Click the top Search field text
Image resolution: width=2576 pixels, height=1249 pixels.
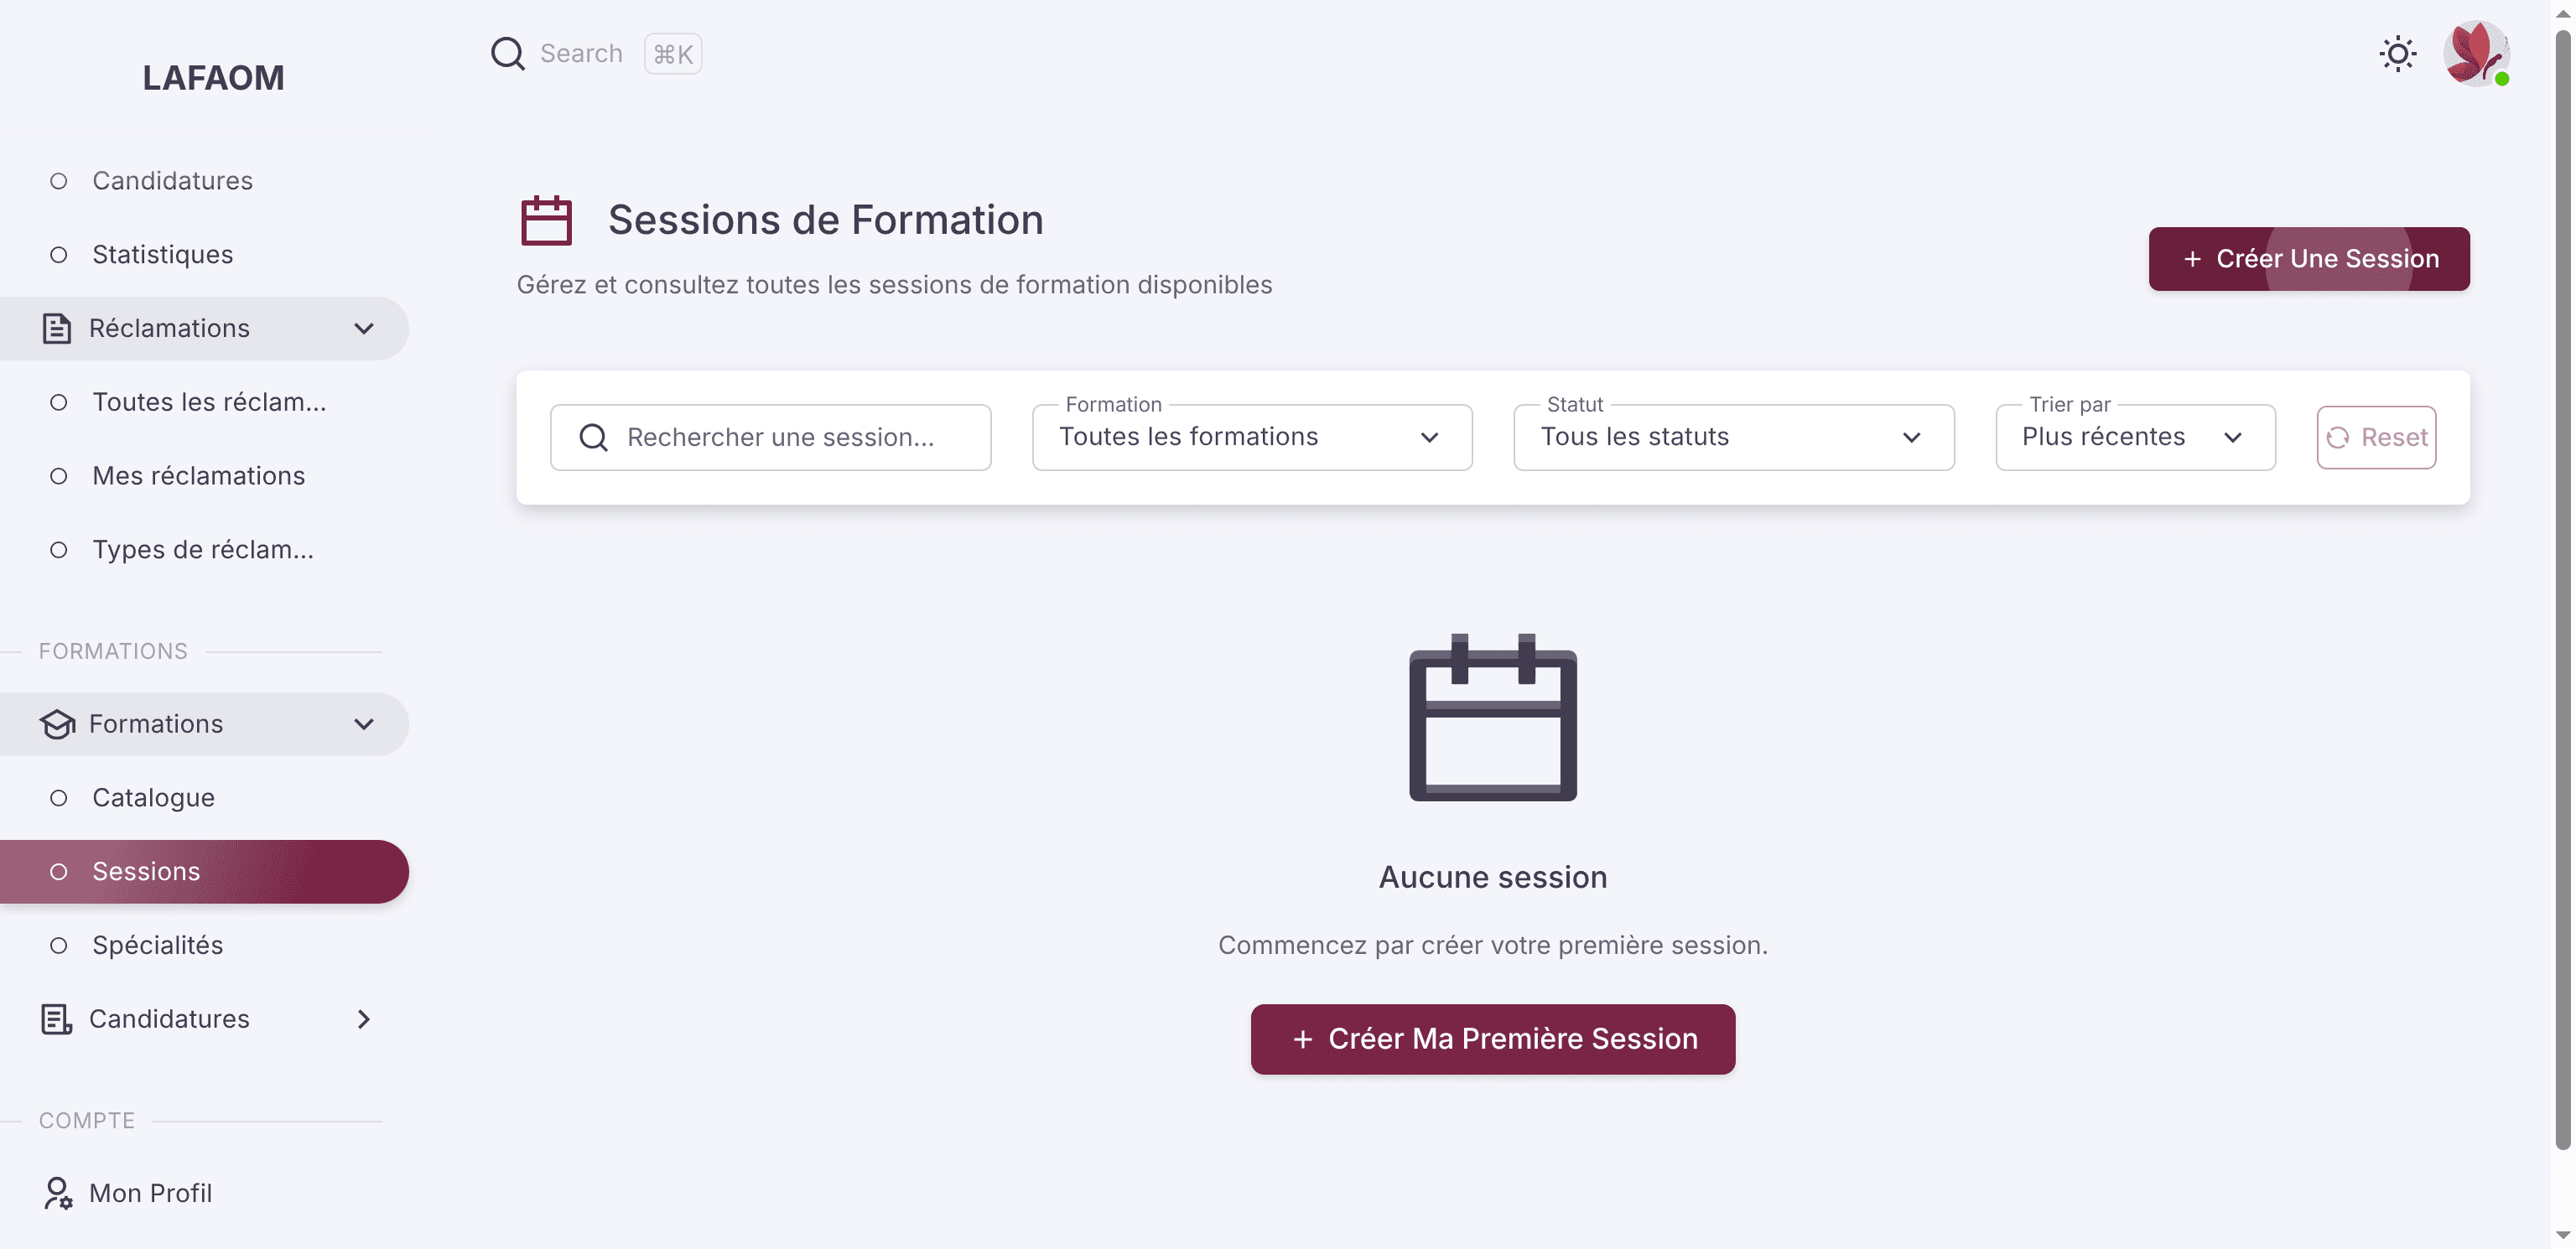[580, 53]
